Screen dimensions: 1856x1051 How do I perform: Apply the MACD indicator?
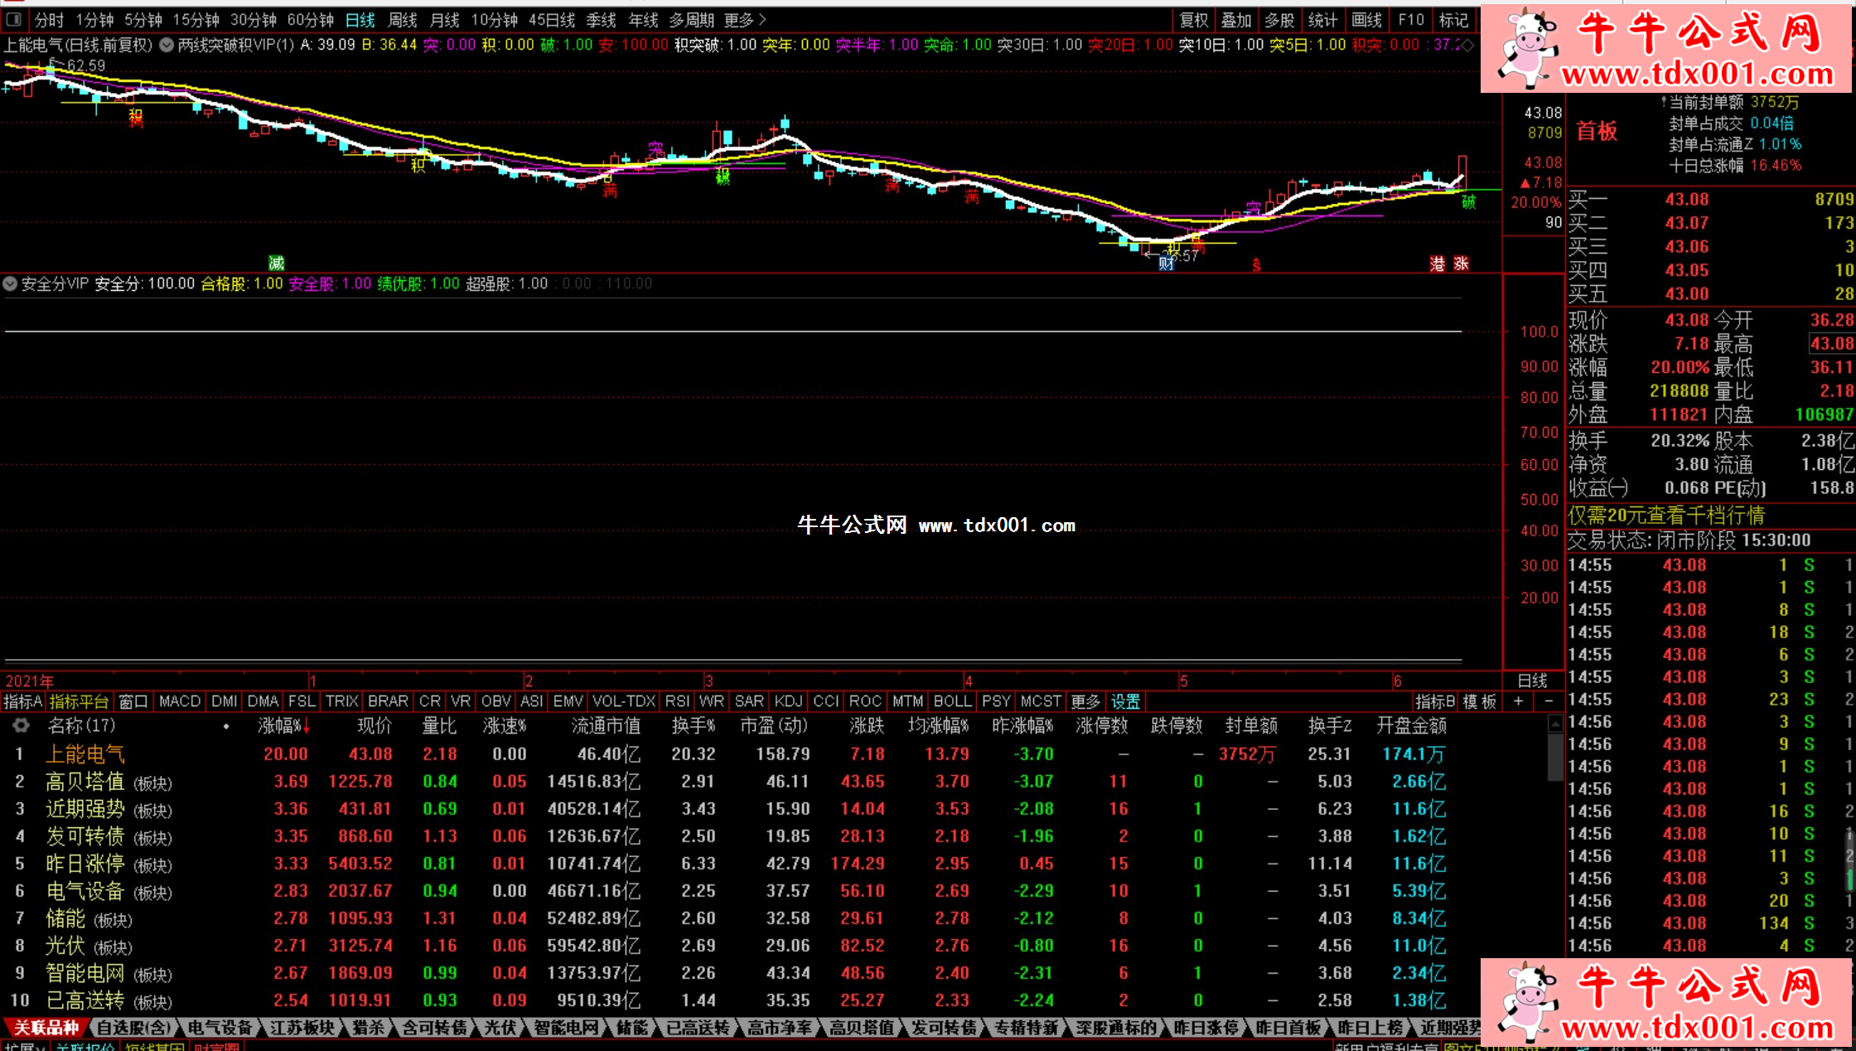pos(180,701)
